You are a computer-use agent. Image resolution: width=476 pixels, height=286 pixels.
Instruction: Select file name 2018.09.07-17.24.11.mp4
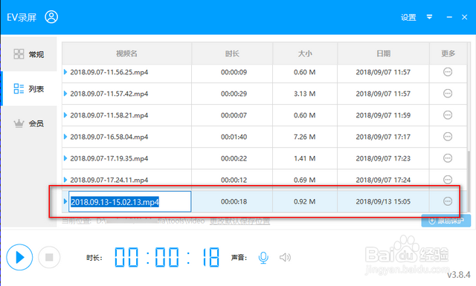click(x=109, y=180)
